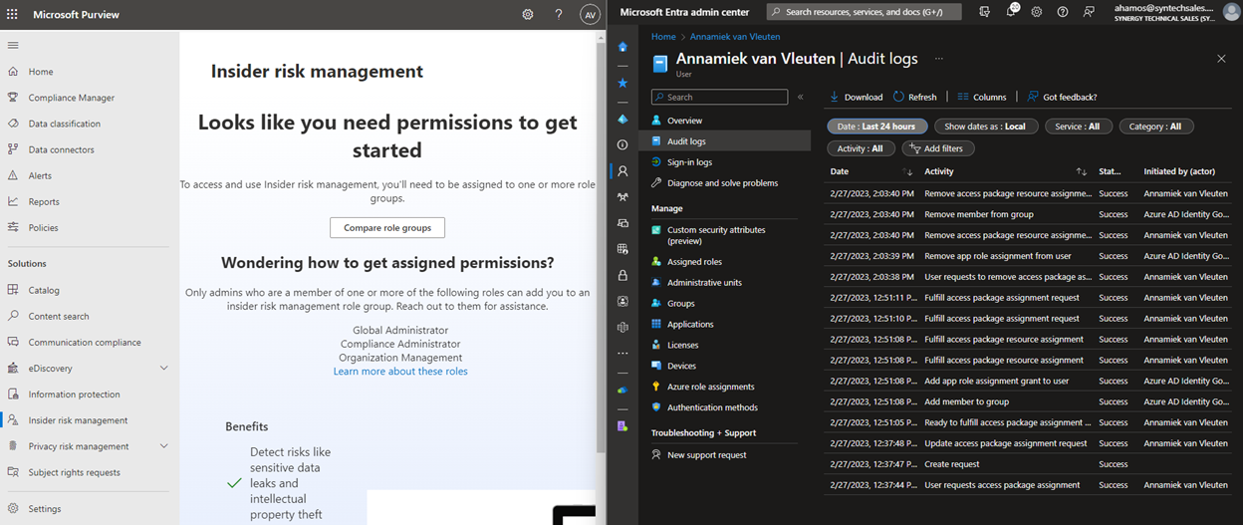Viewport: 1243px width, 525px height.
Task: Open the Purview app launcher waffle icon
Action: click(13, 15)
